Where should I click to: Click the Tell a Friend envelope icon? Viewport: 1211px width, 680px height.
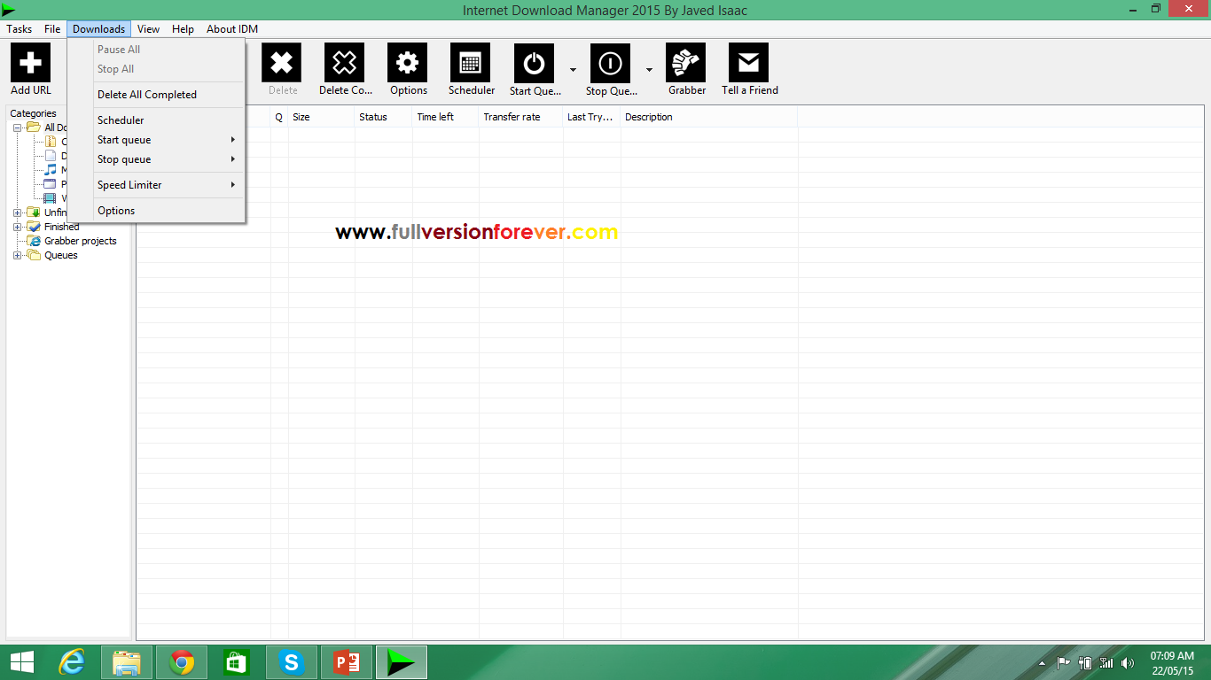click(x=748, y=63)
